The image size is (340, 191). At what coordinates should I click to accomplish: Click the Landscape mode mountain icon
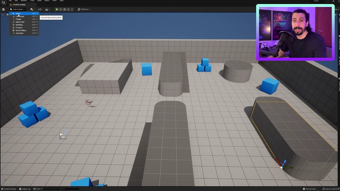13,16
